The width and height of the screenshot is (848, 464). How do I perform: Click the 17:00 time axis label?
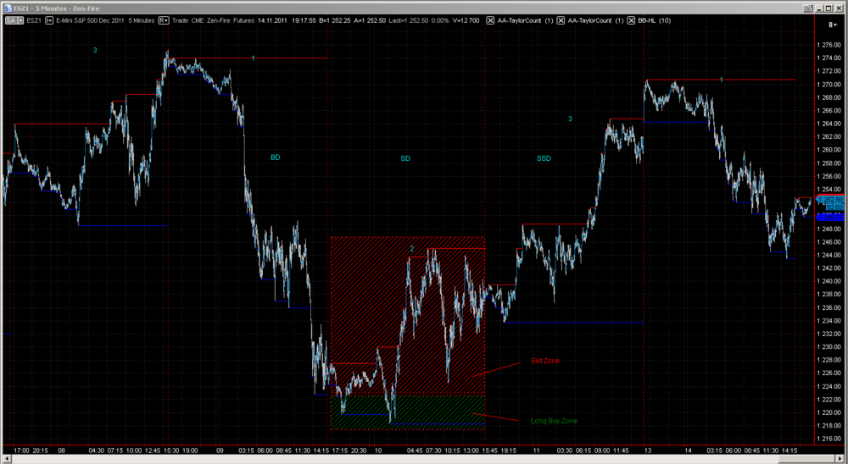coord(22,450)
